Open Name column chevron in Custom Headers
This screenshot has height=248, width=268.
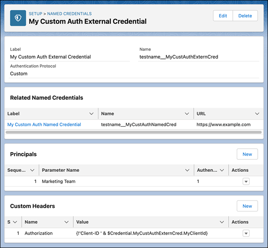67,222
